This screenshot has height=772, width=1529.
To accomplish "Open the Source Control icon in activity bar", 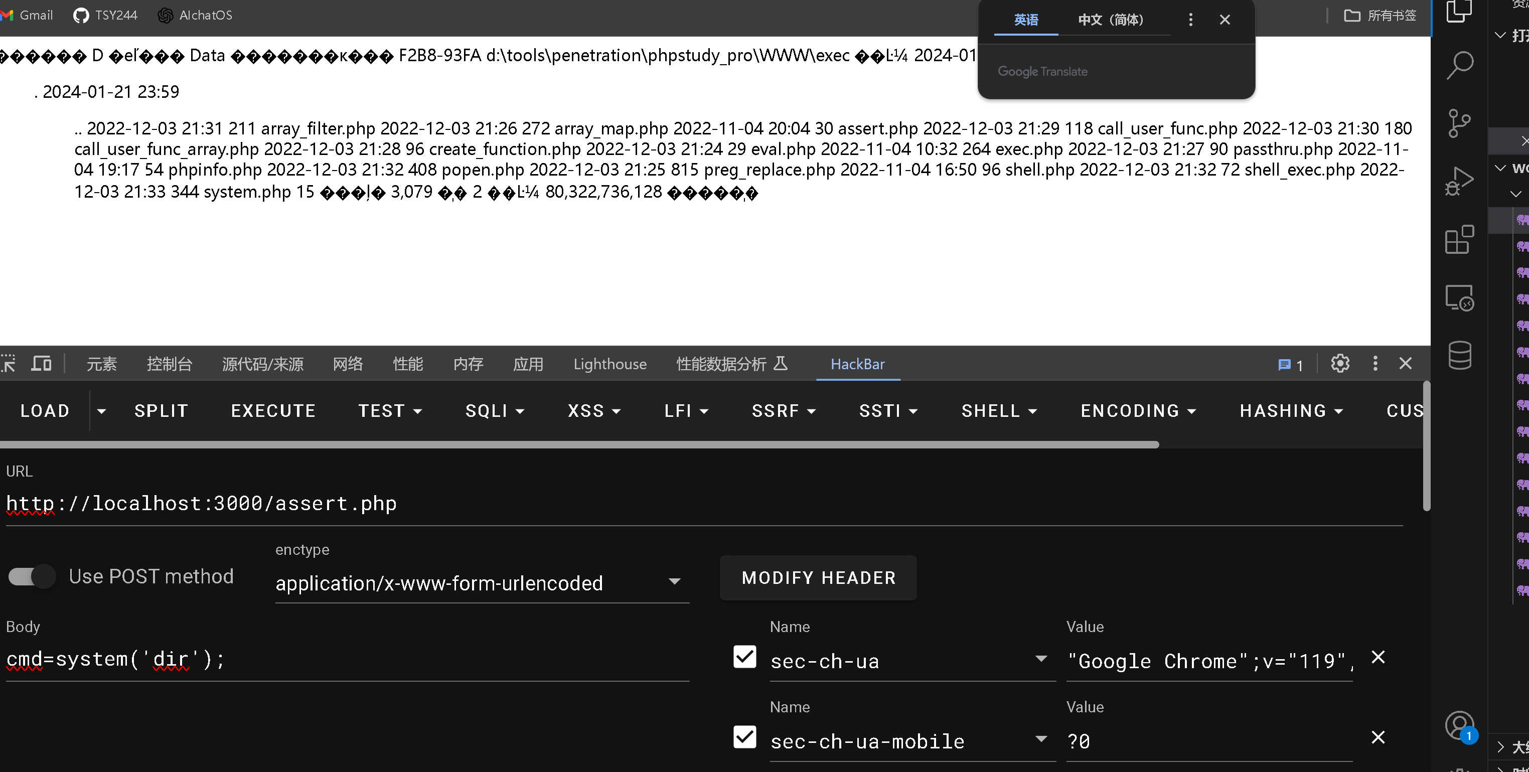I will (1460, 123).
